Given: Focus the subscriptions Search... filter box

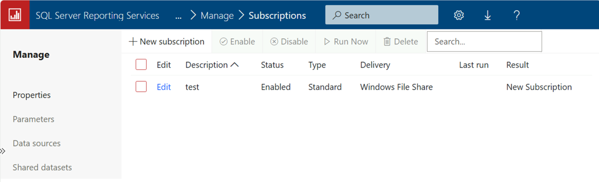Looking at the screenshot, I should (484, 42).
